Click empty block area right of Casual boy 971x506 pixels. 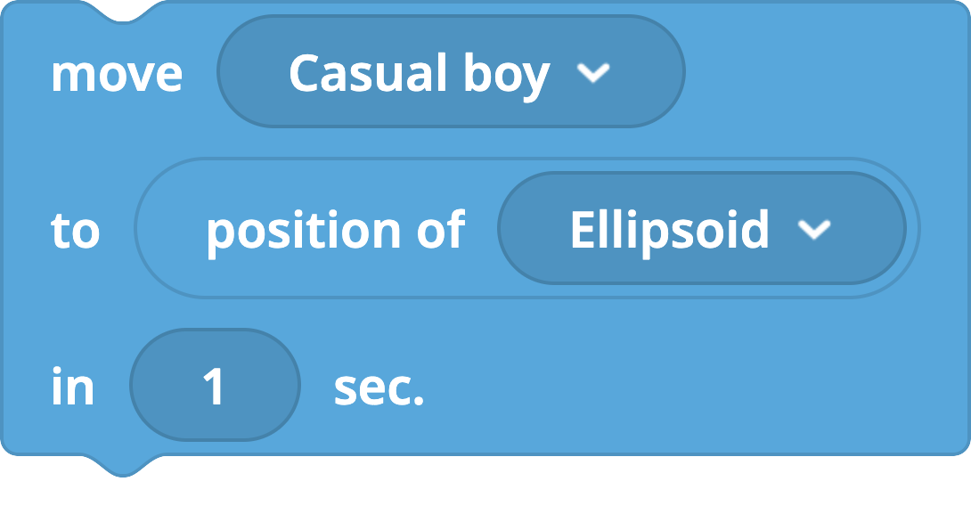pos(824,72)
